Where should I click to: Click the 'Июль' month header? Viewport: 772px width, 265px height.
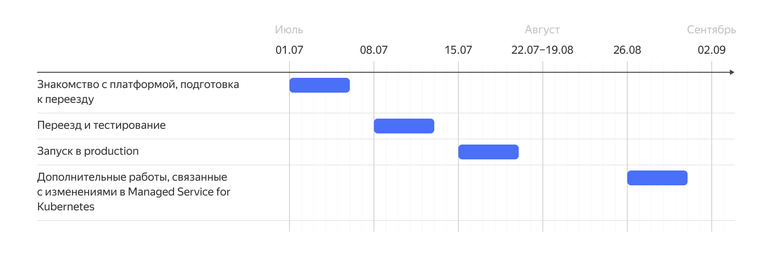tap(289, 30)
